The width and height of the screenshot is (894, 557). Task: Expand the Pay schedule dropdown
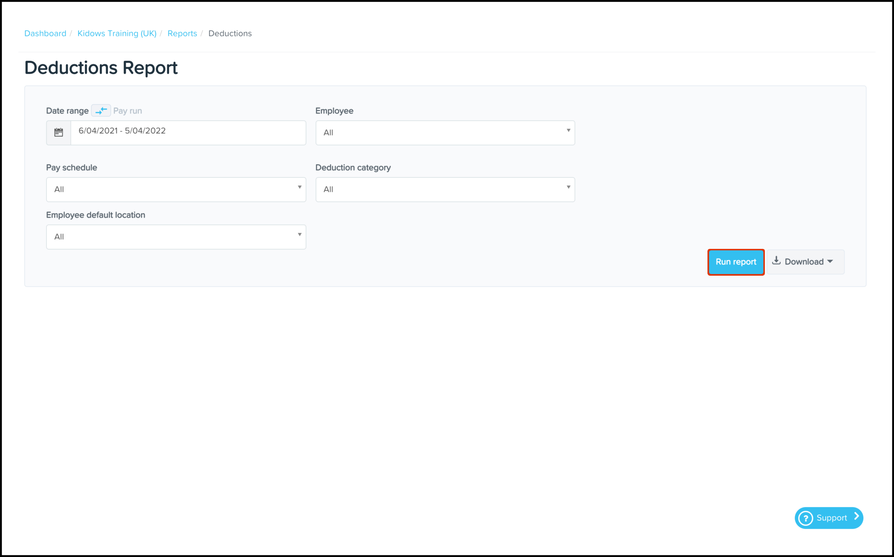point(176,189)
